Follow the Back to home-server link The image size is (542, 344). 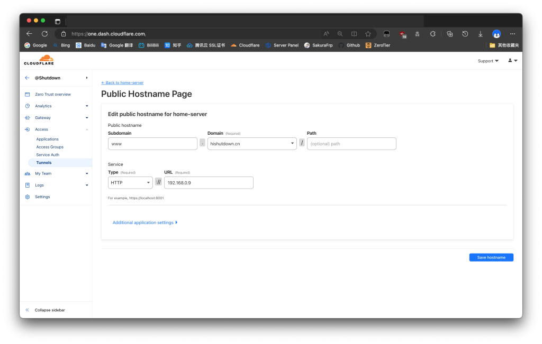122,83
